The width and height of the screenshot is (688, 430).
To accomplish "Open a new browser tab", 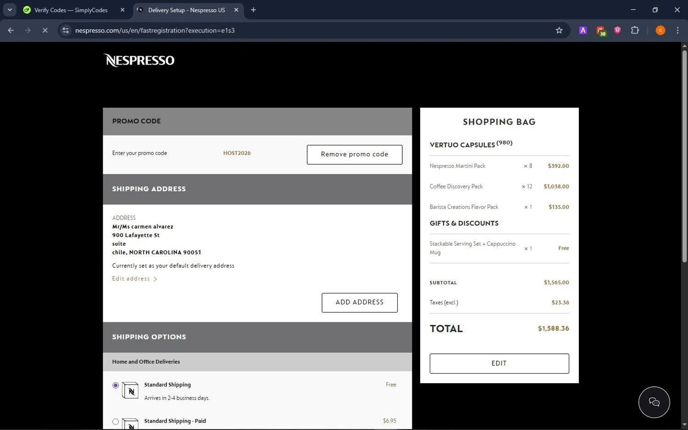I will point(253,10).
